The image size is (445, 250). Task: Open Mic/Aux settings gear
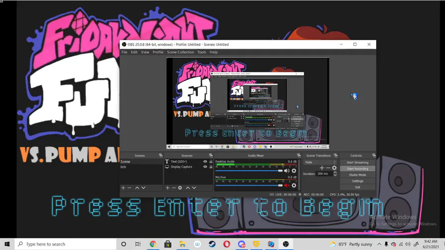[x=294, y=185]
